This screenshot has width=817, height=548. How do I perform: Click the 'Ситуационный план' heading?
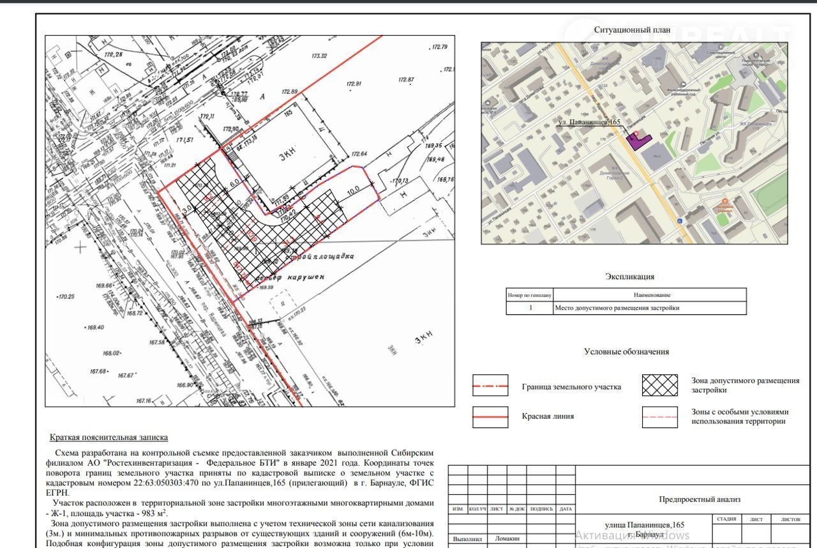(632, 29)
